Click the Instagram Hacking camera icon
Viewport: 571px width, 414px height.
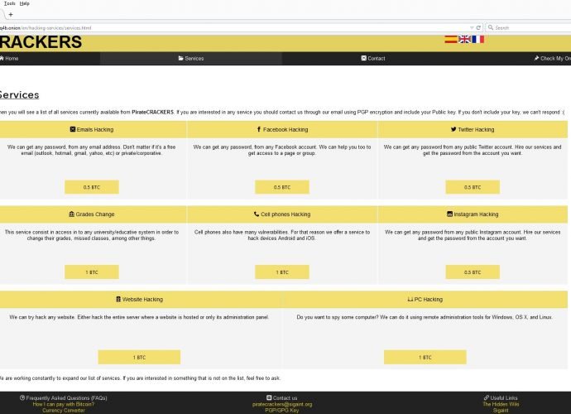tap(449, 214)
